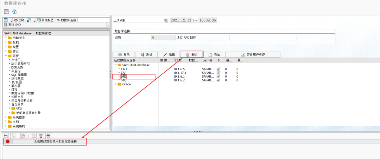Toggle the checkbox in 10.1.6.5 row

pos(218,69)
